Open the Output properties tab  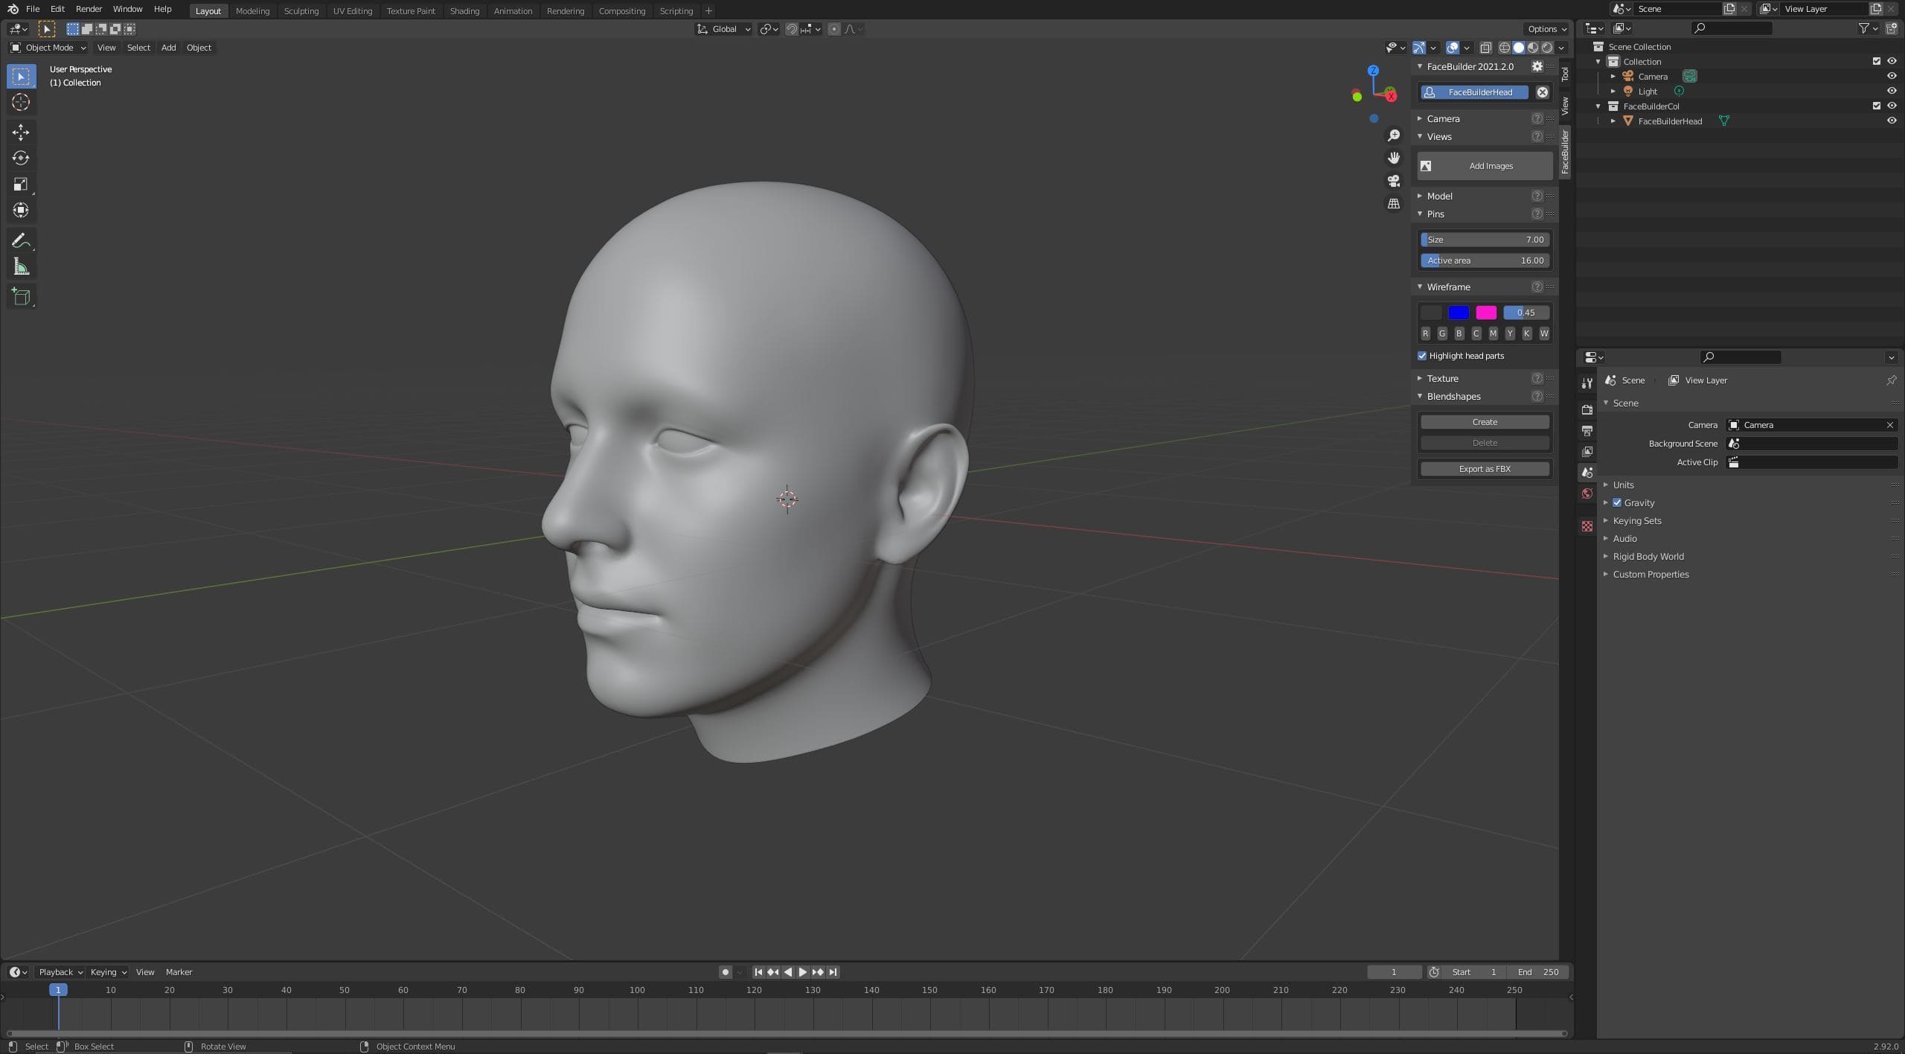tap(1587, 430)
